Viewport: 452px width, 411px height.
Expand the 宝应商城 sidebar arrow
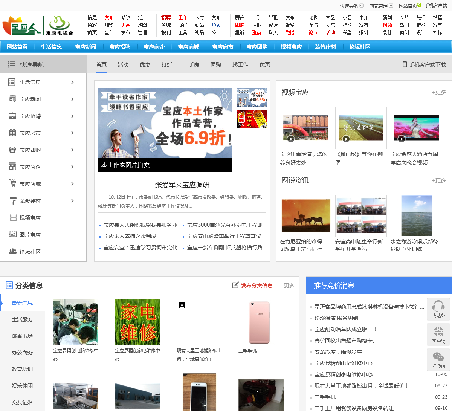pyautogui.click(x=73, y=184)
